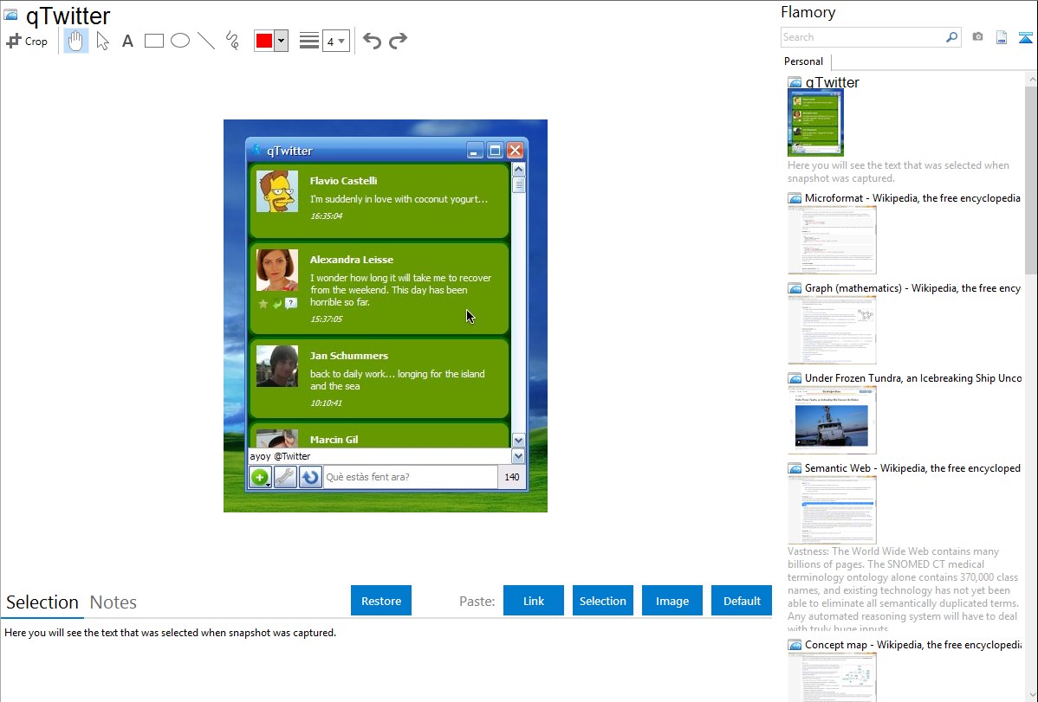Select the straight line tool

click(206, 41)
